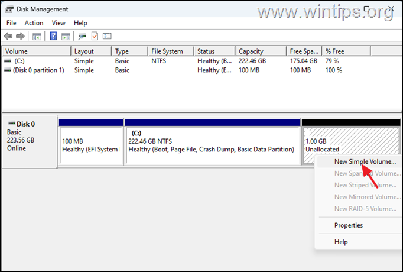Image resolution: width=403 pixels, height=272 pixels.
Task: Click the Settings list toolbar icon
Action: 107,36
